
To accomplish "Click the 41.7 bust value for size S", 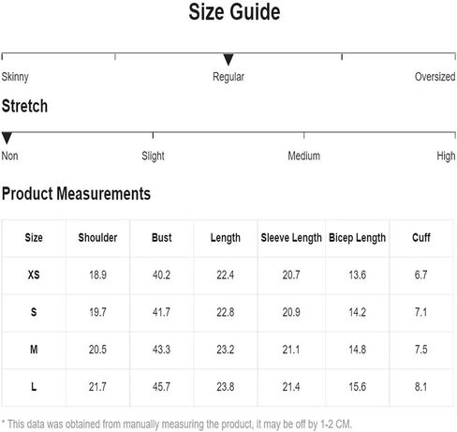I will [161, 312].
